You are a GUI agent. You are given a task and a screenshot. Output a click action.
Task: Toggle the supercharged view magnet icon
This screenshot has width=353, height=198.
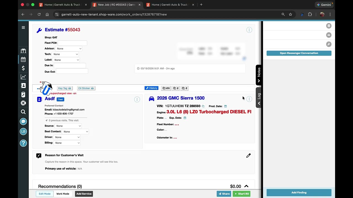point(45,89)
